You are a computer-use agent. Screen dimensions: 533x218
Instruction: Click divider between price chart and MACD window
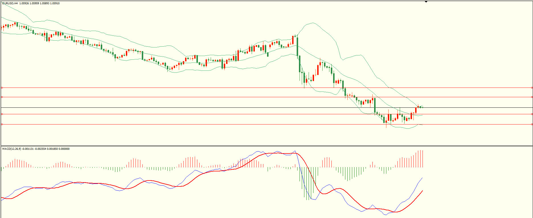[266, 146]
